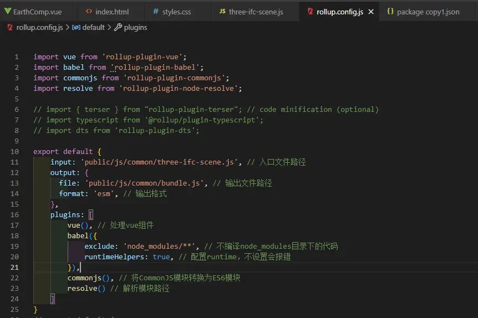Viewport: 478px width, 318px height.
Task: Click the JSON braces icon on package copy1.json tab
Action: tap(390, 11)
